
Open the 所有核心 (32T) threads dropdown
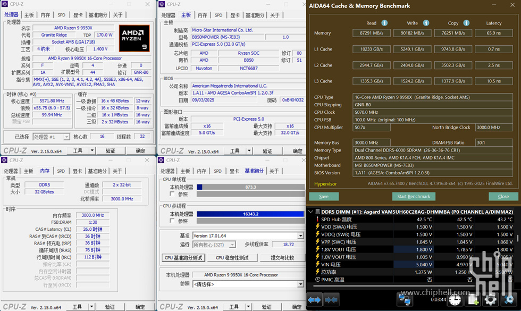pos(232,245)
